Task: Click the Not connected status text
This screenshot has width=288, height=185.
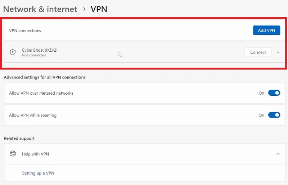Action: [34, 55]
